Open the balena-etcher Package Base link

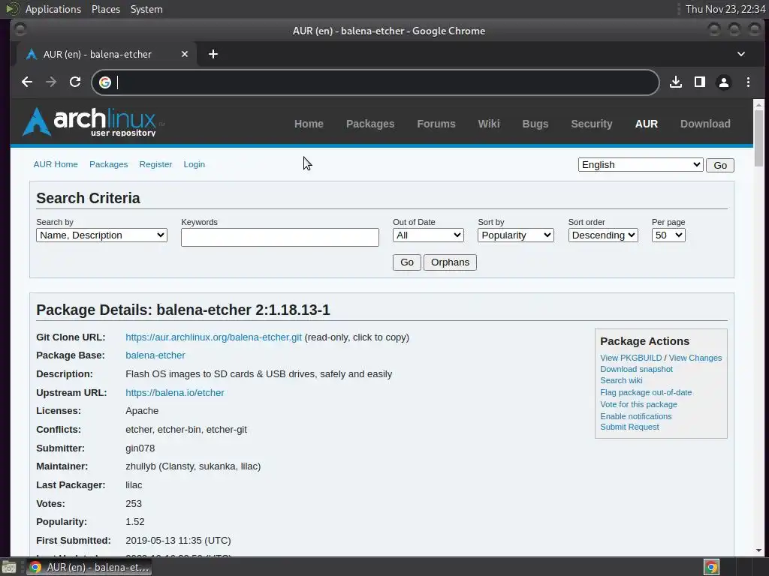coord(155,355)
